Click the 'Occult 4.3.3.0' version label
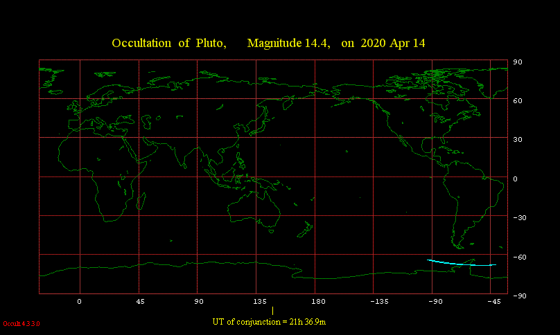The width and height of the screenshot is (560, 335). (x=21, y=324)
